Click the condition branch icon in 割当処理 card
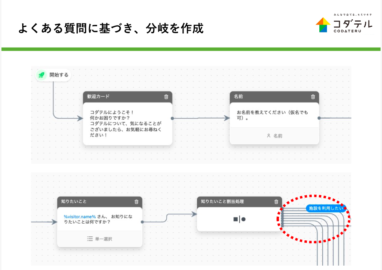The height and width of the screenshot is (270, 382). point(240,219)
